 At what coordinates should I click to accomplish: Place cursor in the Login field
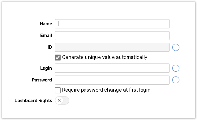(112, 68)
